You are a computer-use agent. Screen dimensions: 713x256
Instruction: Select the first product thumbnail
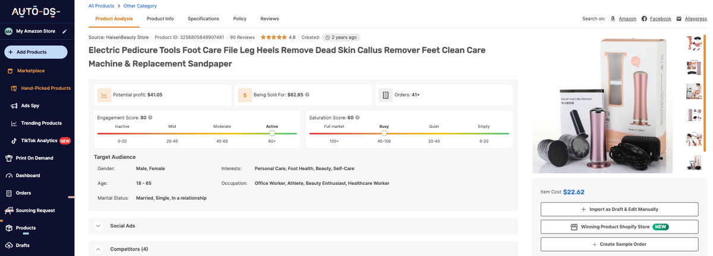[694, 43]
